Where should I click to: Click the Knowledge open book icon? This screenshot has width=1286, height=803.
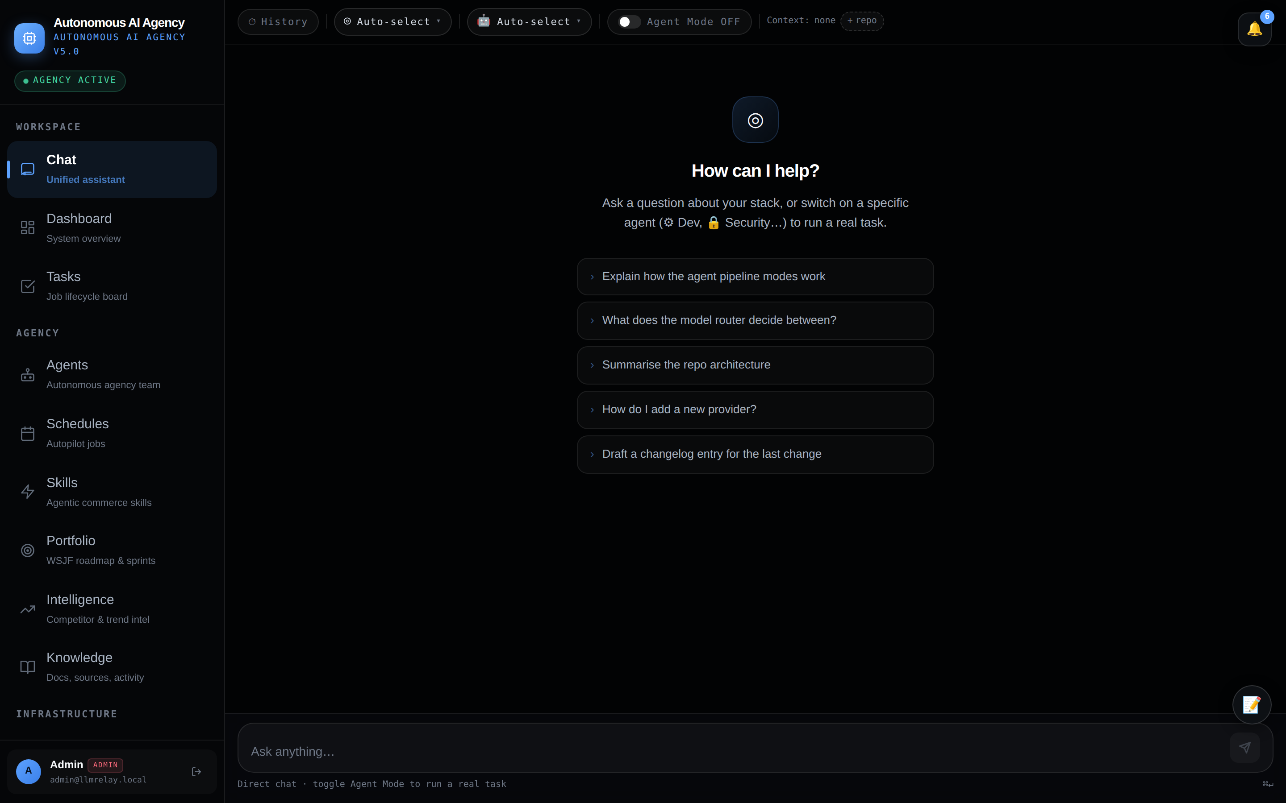[28, 667]
